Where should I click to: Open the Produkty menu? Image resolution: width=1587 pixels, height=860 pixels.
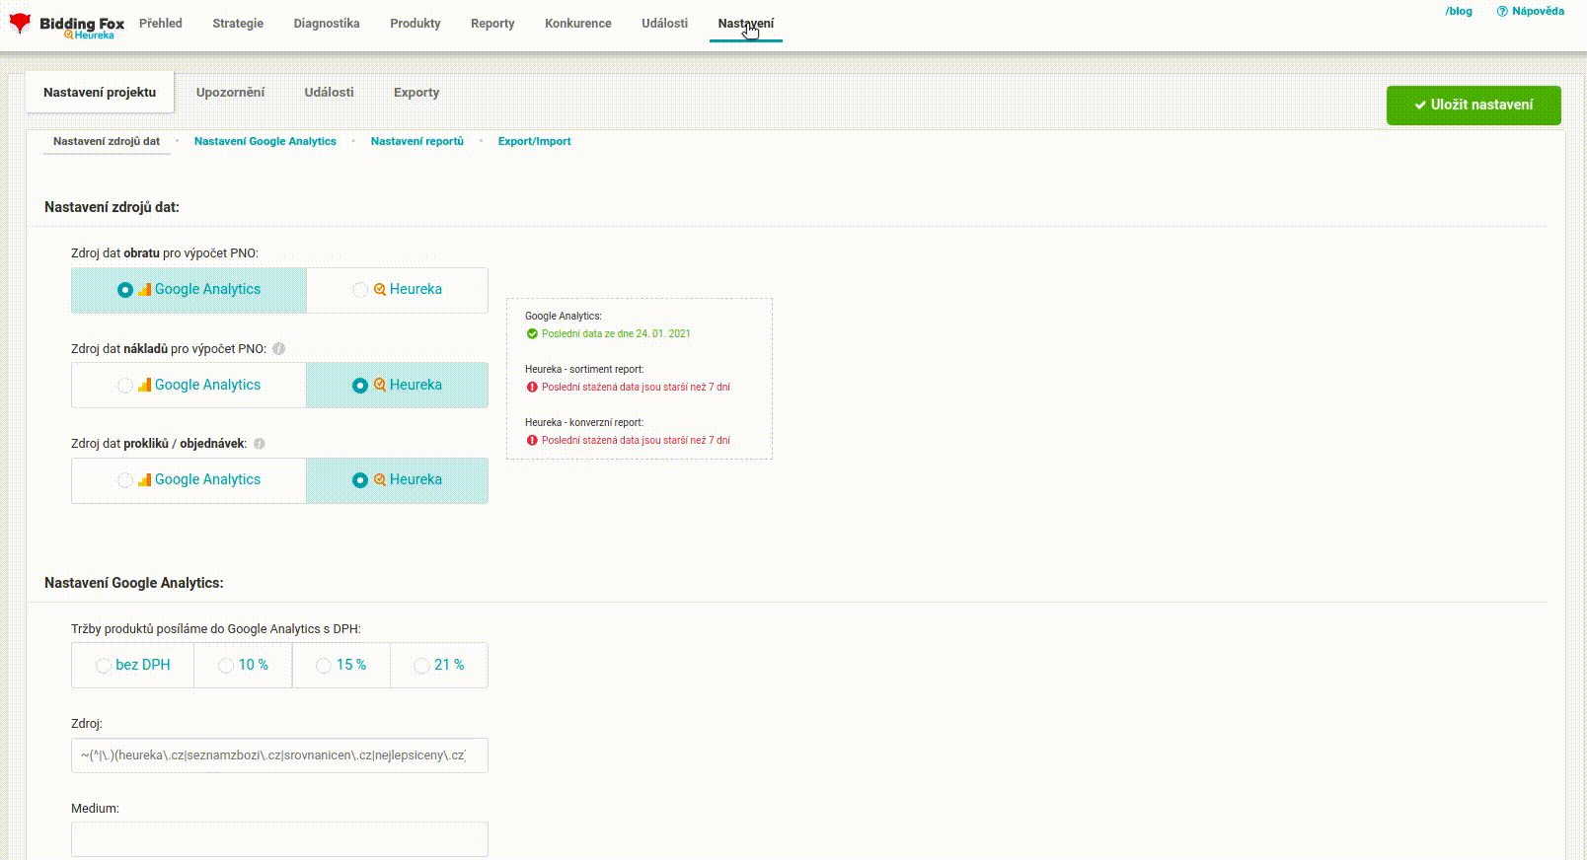(x=416, y=24)
